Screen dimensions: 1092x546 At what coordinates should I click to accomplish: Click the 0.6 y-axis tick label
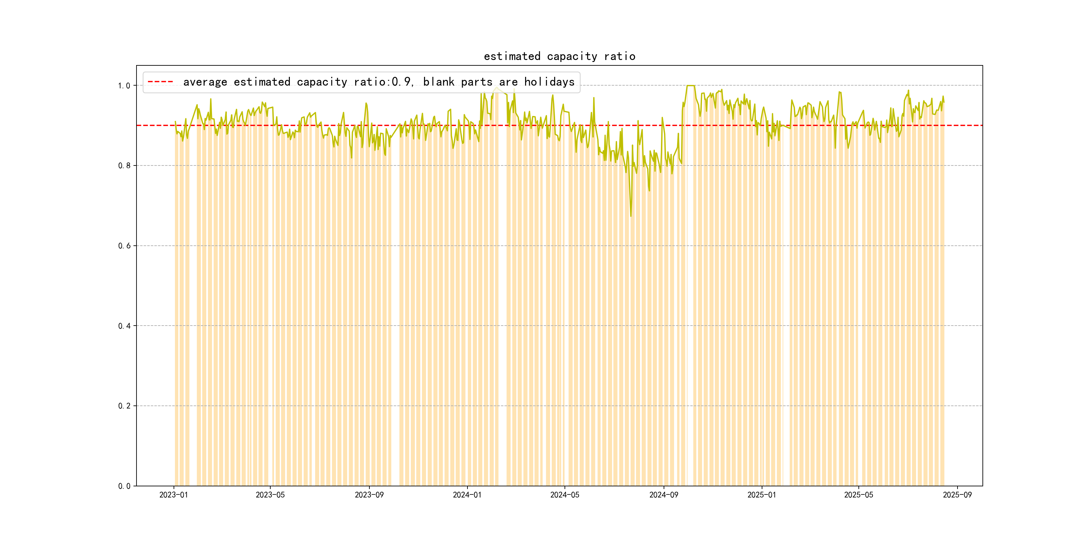(124, 246)
